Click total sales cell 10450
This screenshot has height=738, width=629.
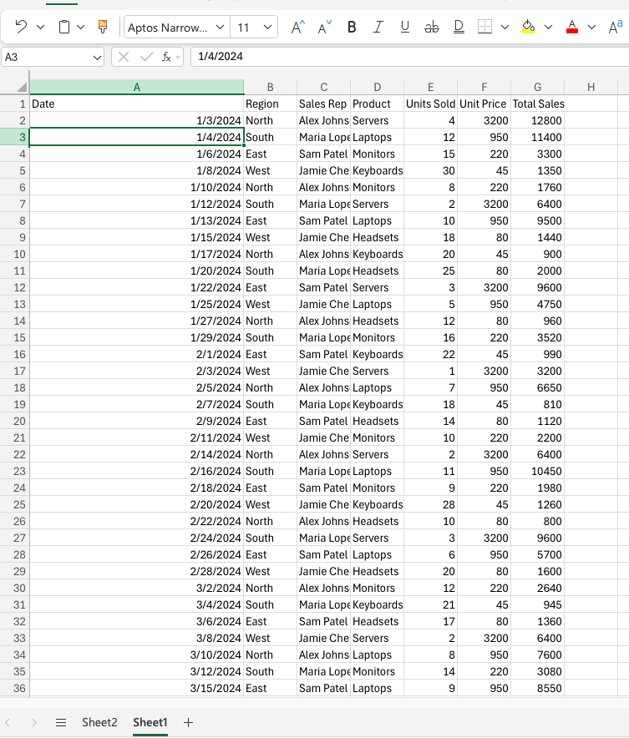[537, 471]
